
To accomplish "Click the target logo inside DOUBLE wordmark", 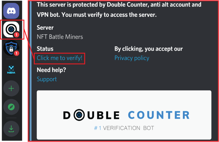I will [x=79, y=115].
